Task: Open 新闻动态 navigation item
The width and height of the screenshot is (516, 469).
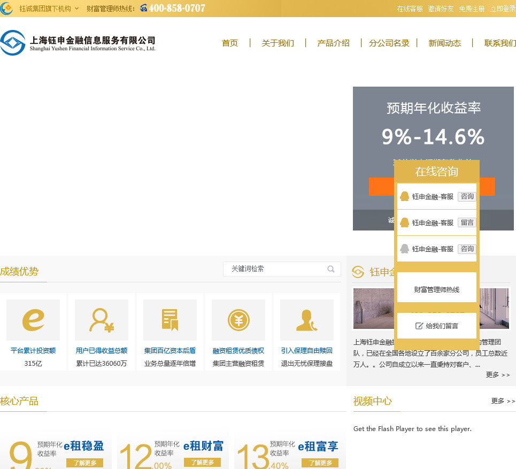Action: pyautogui.click(x=444, y=43)
